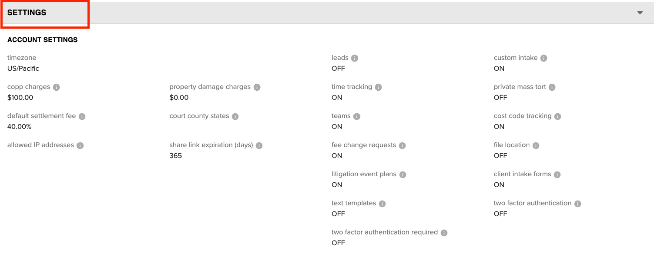Click info icon next to custom intake
Screen dimensions: 661x270
(x=544, y=58)
